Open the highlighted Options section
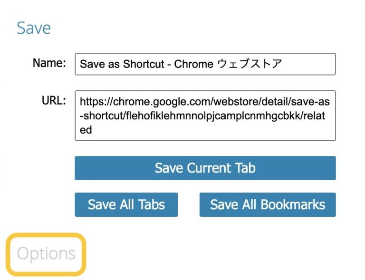365x280 pixels. (46, 254)
